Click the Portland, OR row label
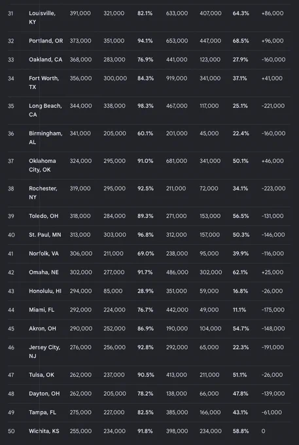The height and width of the screenshot is (445, 299). pyautogui.click(x=46, y=41)
